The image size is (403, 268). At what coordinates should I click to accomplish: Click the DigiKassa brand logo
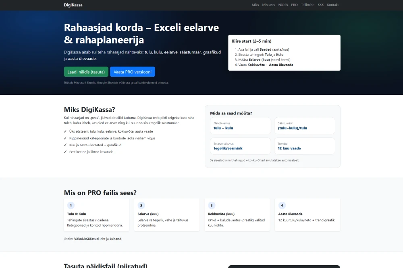[73, 5]
